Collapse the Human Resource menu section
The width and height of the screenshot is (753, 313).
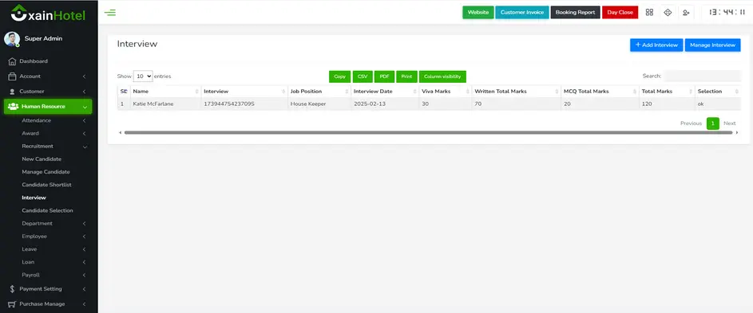pos(48,107)
